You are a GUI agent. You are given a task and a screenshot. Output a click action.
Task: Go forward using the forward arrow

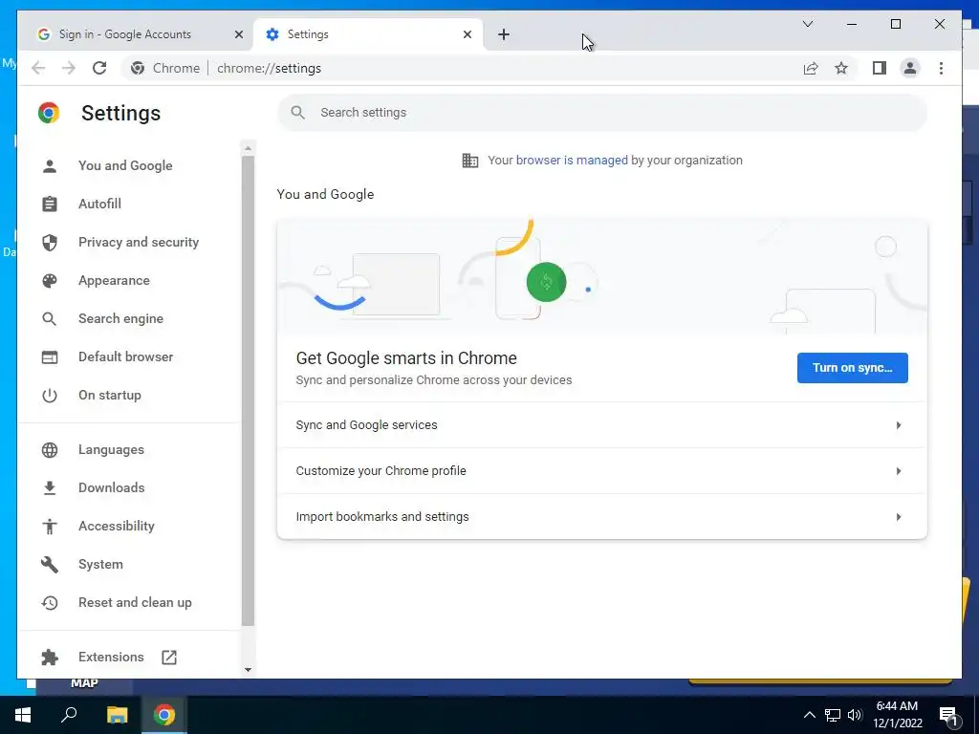pos(69,68)
